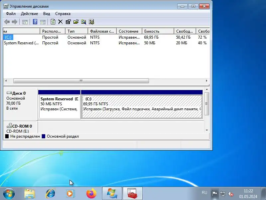
Task: Open the Файл menu
Action: tap(11, 14)
